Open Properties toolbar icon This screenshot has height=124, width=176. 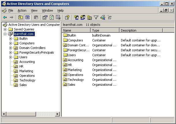45,17
